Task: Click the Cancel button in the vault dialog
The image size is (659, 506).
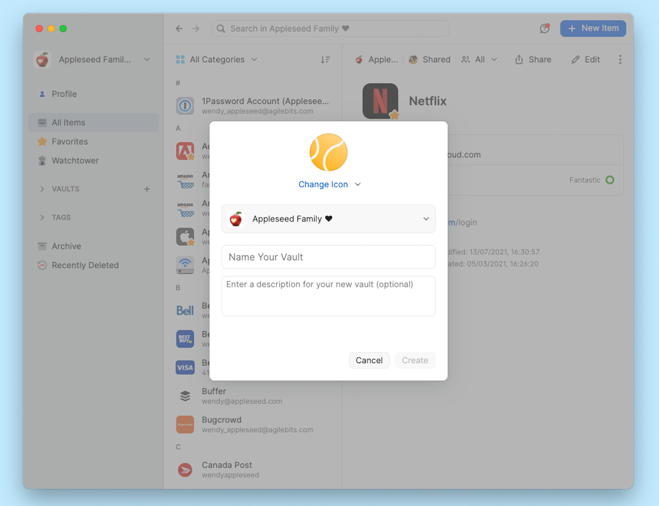Action: (x=369, y=360)
